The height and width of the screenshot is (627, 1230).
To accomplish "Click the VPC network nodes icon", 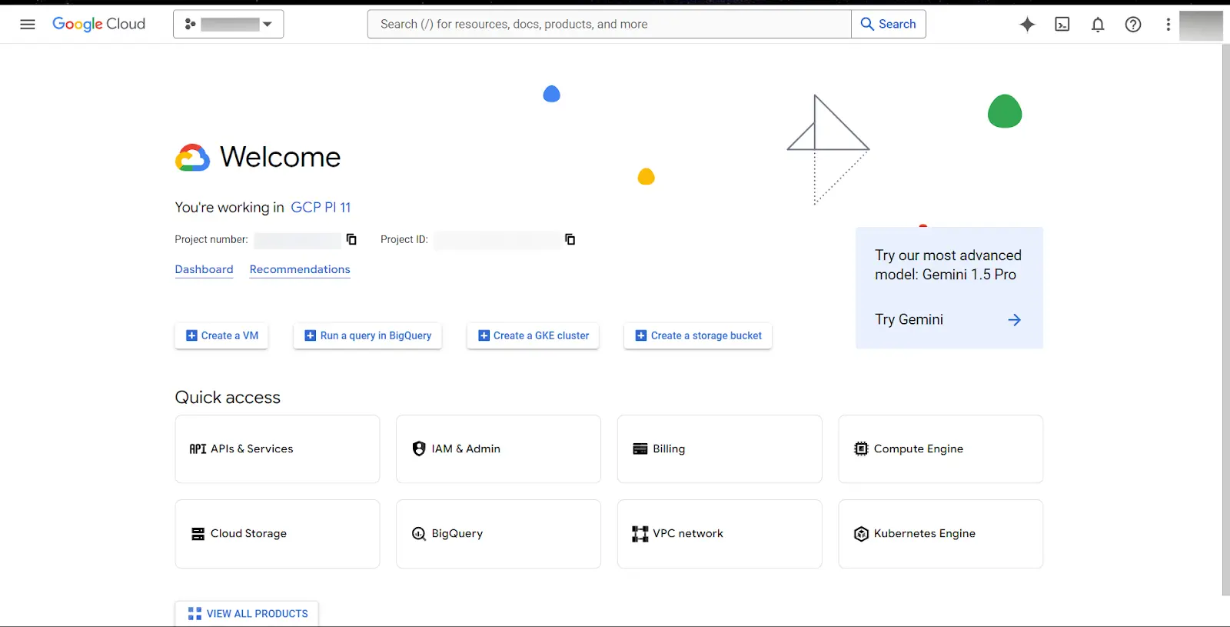I will pyautogui.click(x=640, y=534).
